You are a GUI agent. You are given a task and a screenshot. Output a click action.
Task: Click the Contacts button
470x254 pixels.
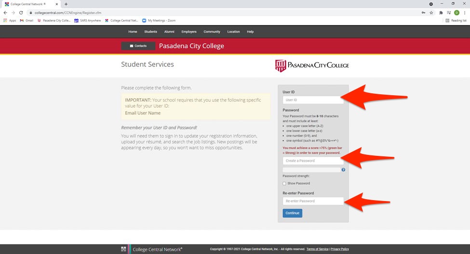(x=138, y=46)
